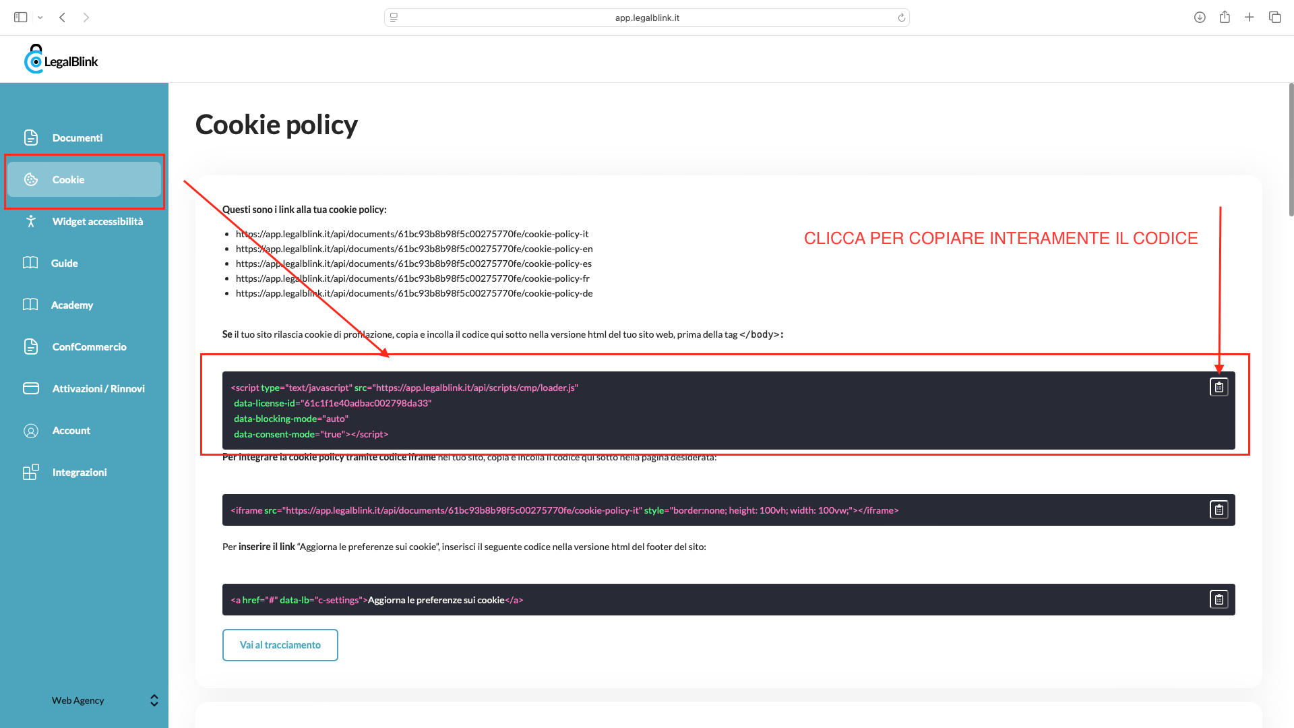Screen dimensions: 1294x728
Task: Open Widget accessibilità menu item
Action: (84, 221)
